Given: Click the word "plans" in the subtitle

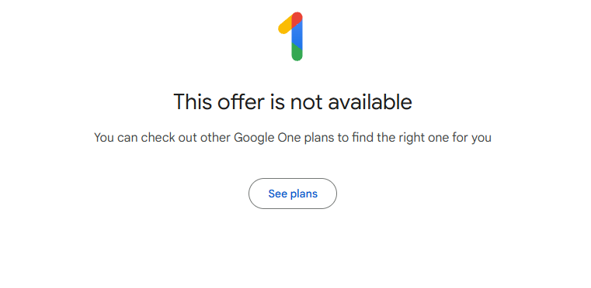Looking at the screenshot, I should pyautogui.click(x=319, y=139).
